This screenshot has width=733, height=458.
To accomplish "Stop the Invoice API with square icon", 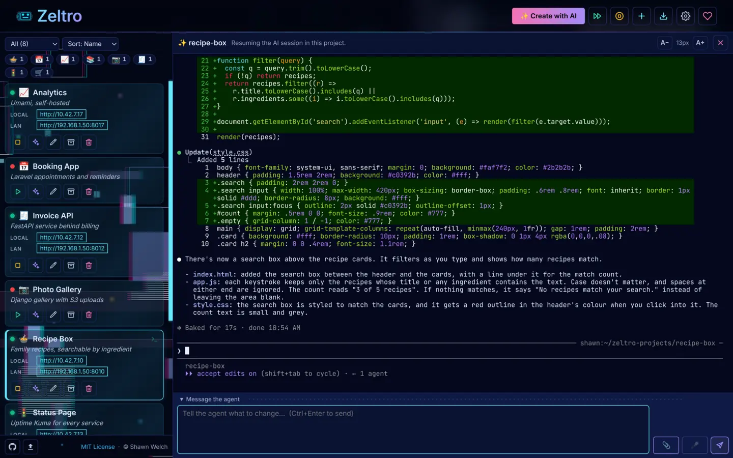I will 18,265.
